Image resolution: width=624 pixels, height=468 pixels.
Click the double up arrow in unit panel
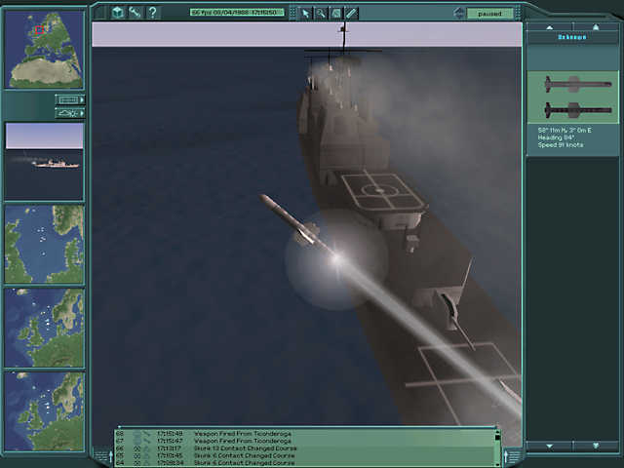click(x=596, y=27)
